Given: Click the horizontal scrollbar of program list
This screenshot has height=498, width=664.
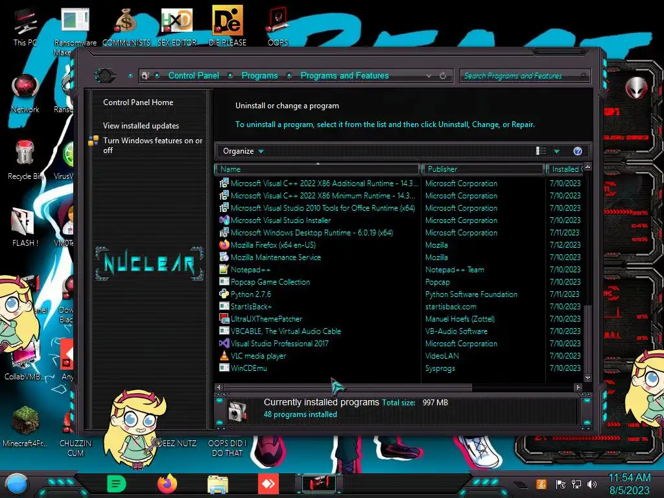Looking at the screenshot, I should click(x=348, y=387).
